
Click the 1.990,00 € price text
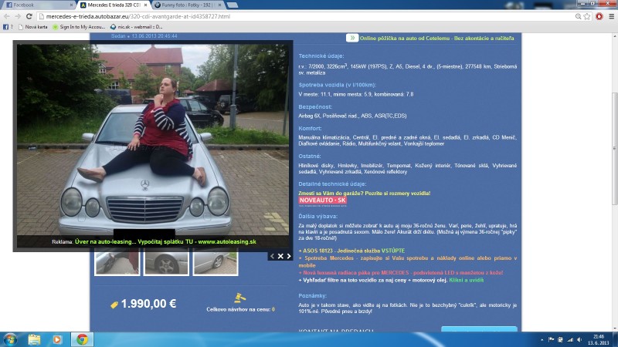pos(148,304)
